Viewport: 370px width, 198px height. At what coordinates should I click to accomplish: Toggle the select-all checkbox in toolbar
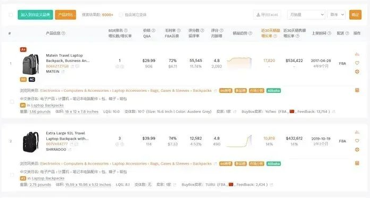[x=11, y=15]
